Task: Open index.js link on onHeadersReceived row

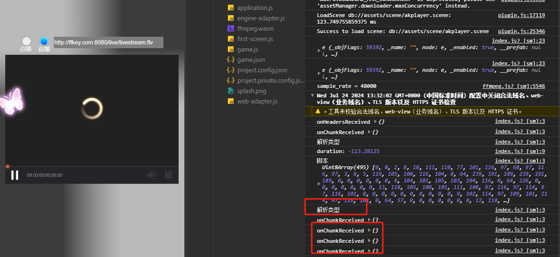Action: click(x=520, y=122)
